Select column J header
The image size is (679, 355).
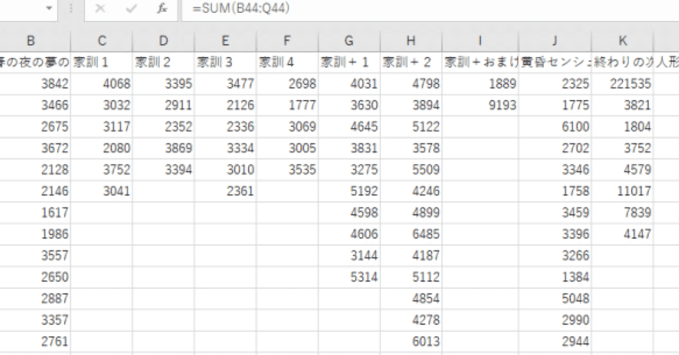[x=555, y=41]
